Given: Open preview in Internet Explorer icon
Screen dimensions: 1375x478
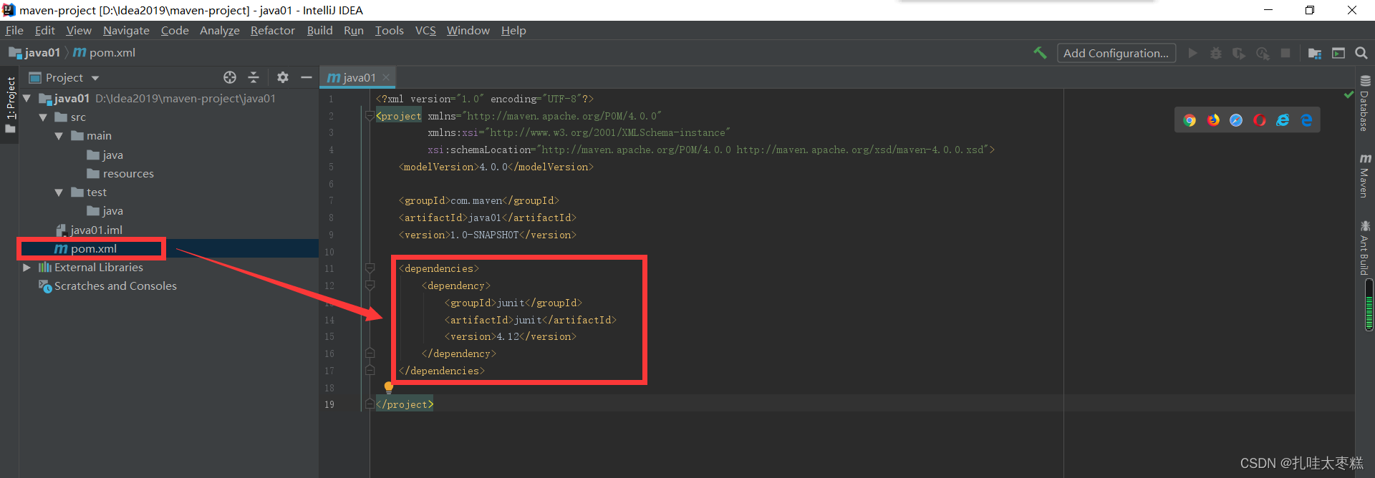Looking at the screenshot, I should [x=1283, y=120].
